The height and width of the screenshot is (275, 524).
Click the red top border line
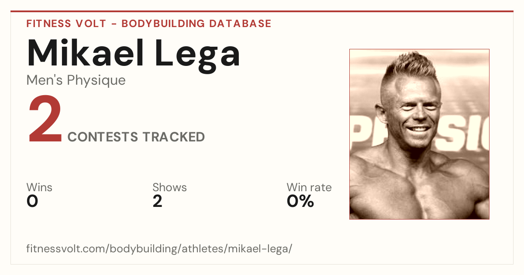[262, 11]
